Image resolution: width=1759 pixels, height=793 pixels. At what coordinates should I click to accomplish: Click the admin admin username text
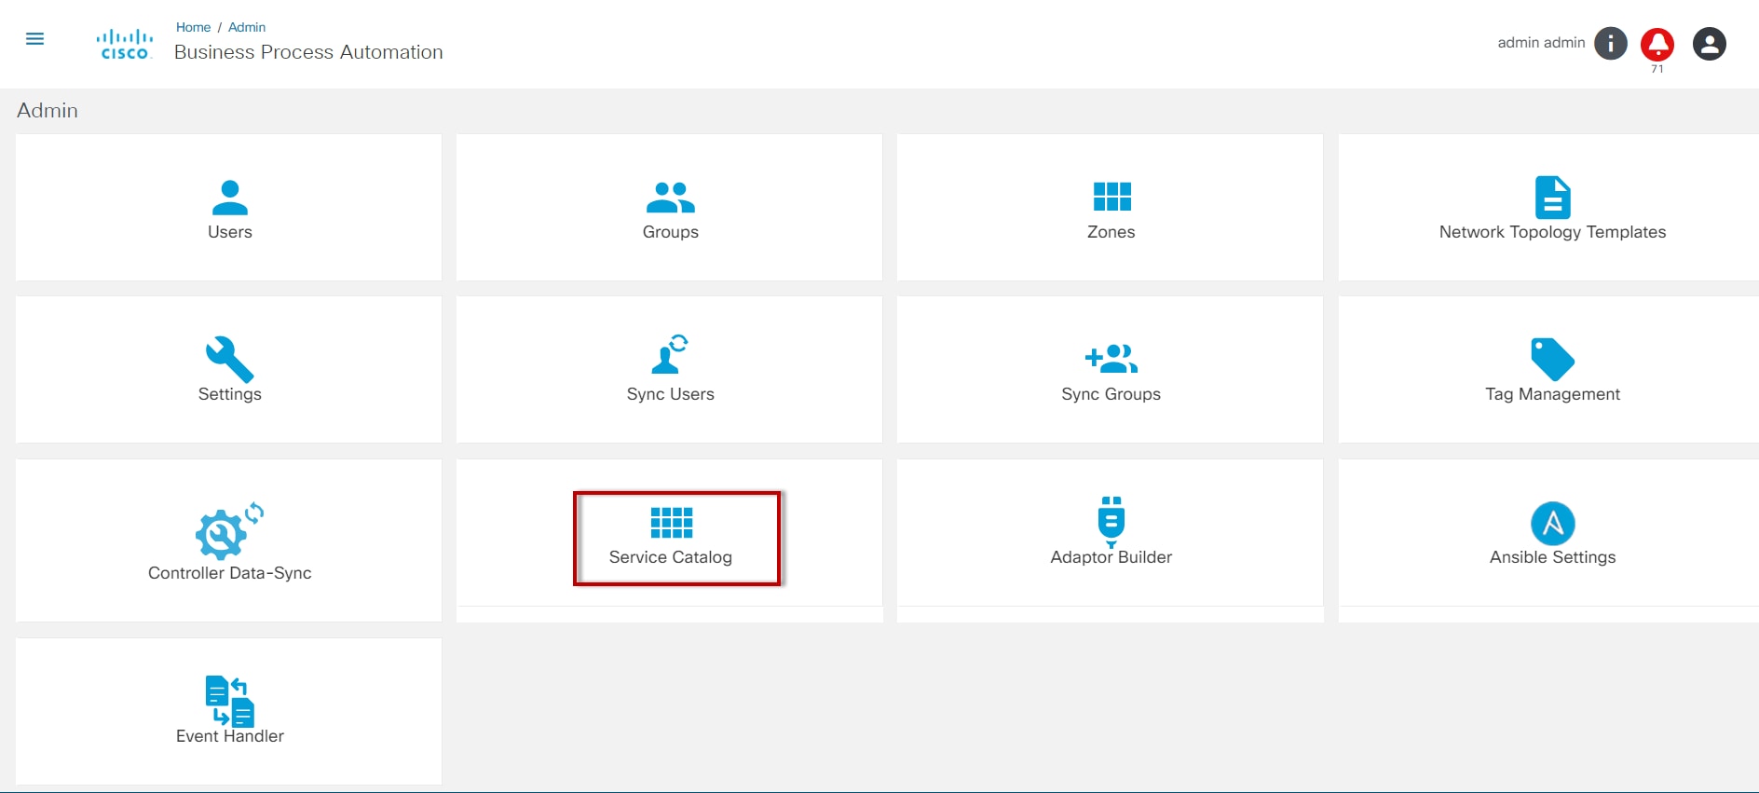pyautogui.click(x=1541, y=43)
